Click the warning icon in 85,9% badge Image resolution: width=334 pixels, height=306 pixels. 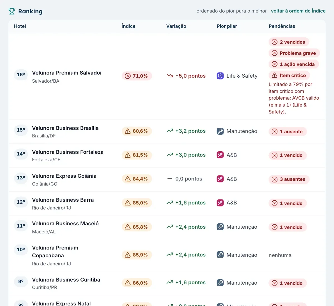(128, 255)
